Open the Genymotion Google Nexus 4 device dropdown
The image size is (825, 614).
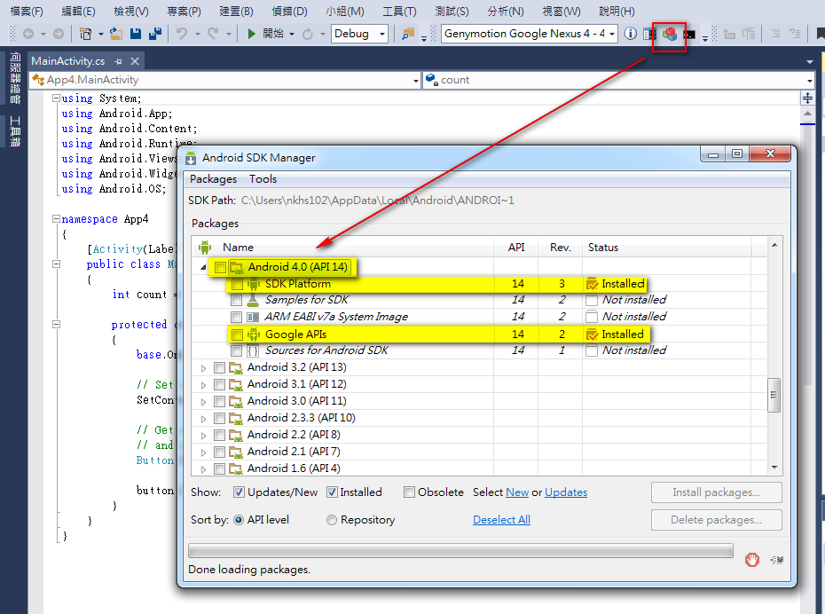point(529,34)
